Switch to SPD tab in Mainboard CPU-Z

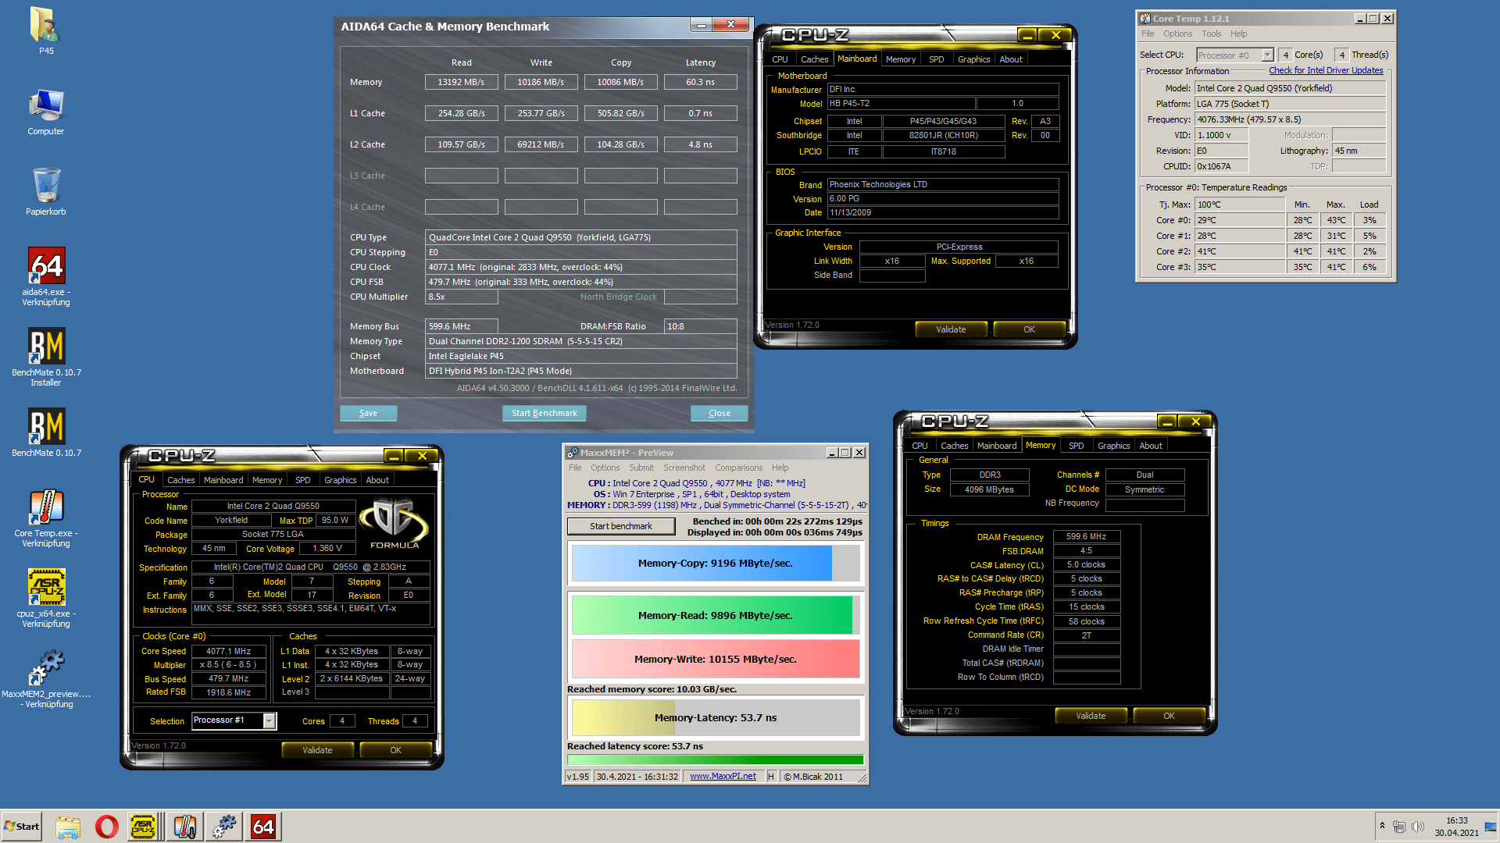(936, 59)
